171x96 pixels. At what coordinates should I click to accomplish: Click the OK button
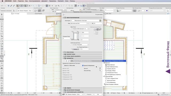98,94
